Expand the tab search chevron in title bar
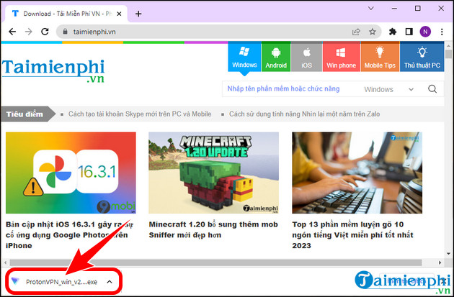 371,9
